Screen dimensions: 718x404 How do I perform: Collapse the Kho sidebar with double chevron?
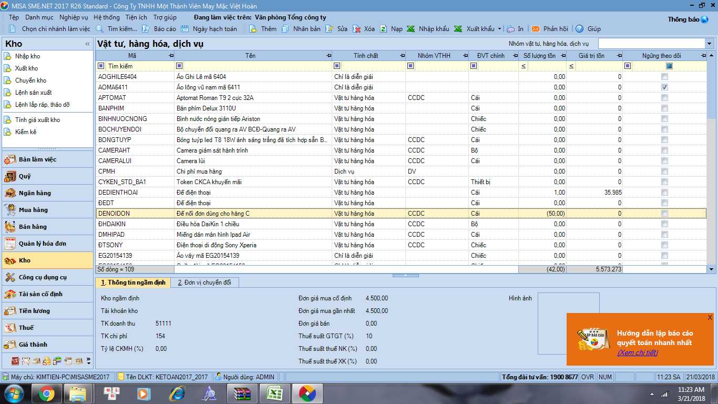[87, 44]
